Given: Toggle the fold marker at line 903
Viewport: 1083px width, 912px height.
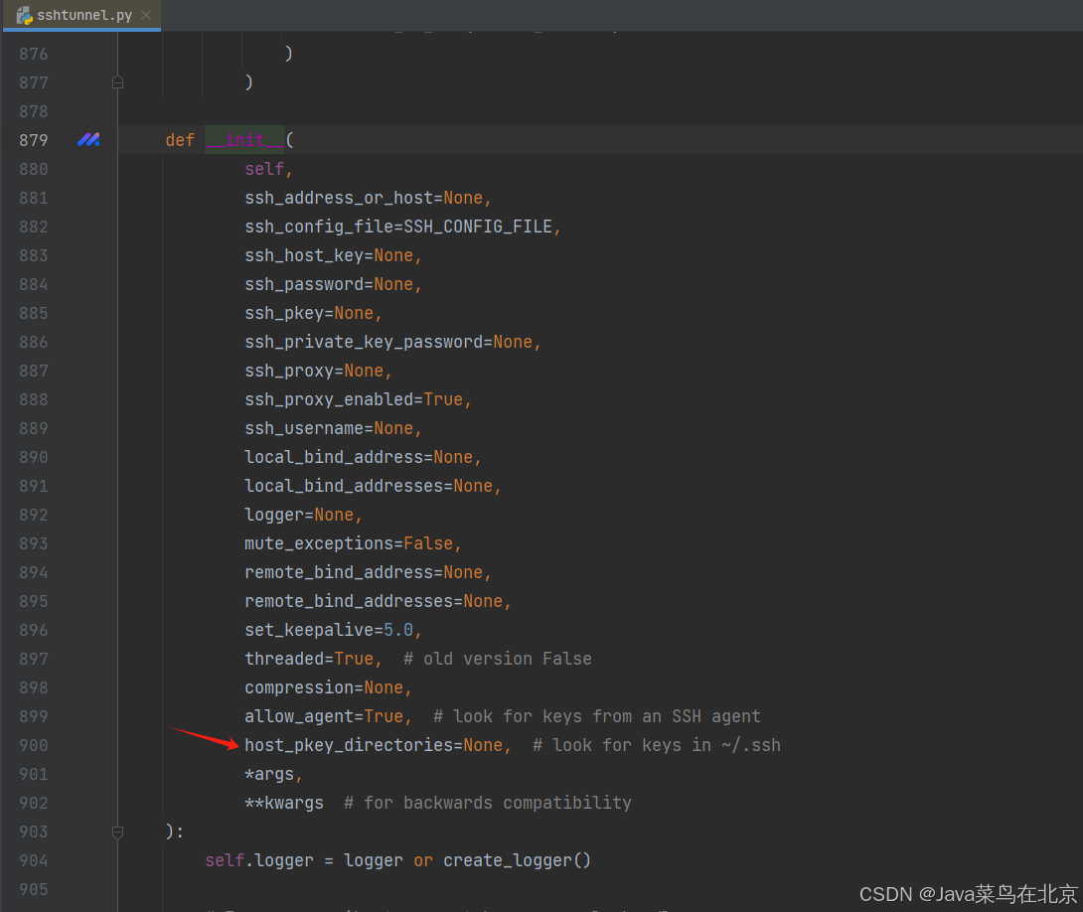Looking at the screenshot, I should tap(117, 832).
